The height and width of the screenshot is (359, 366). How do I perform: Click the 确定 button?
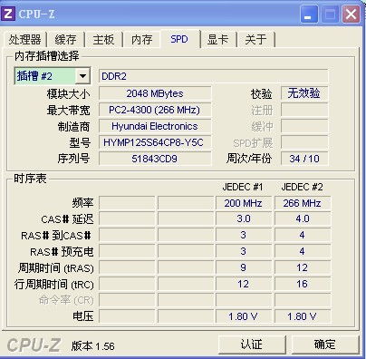pyautogui.click(x=325, y=344)
